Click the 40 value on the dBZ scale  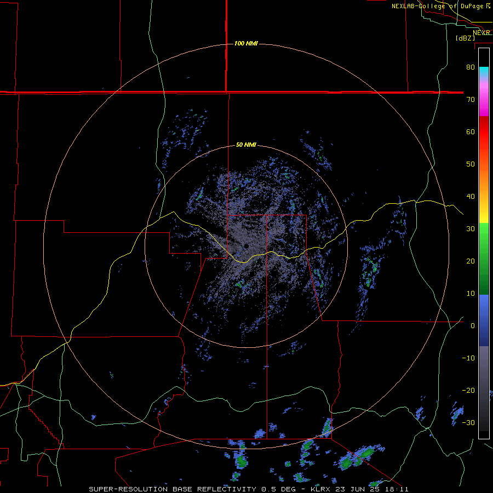click(471, 197)
